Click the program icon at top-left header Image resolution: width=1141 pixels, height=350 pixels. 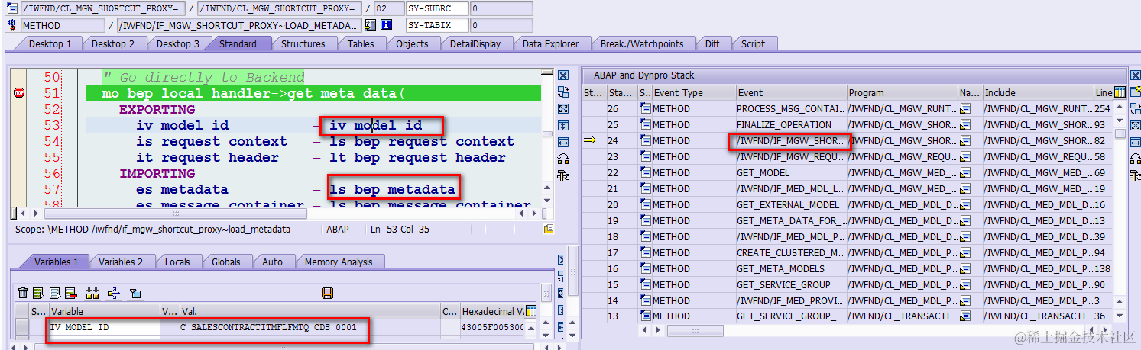11,8
